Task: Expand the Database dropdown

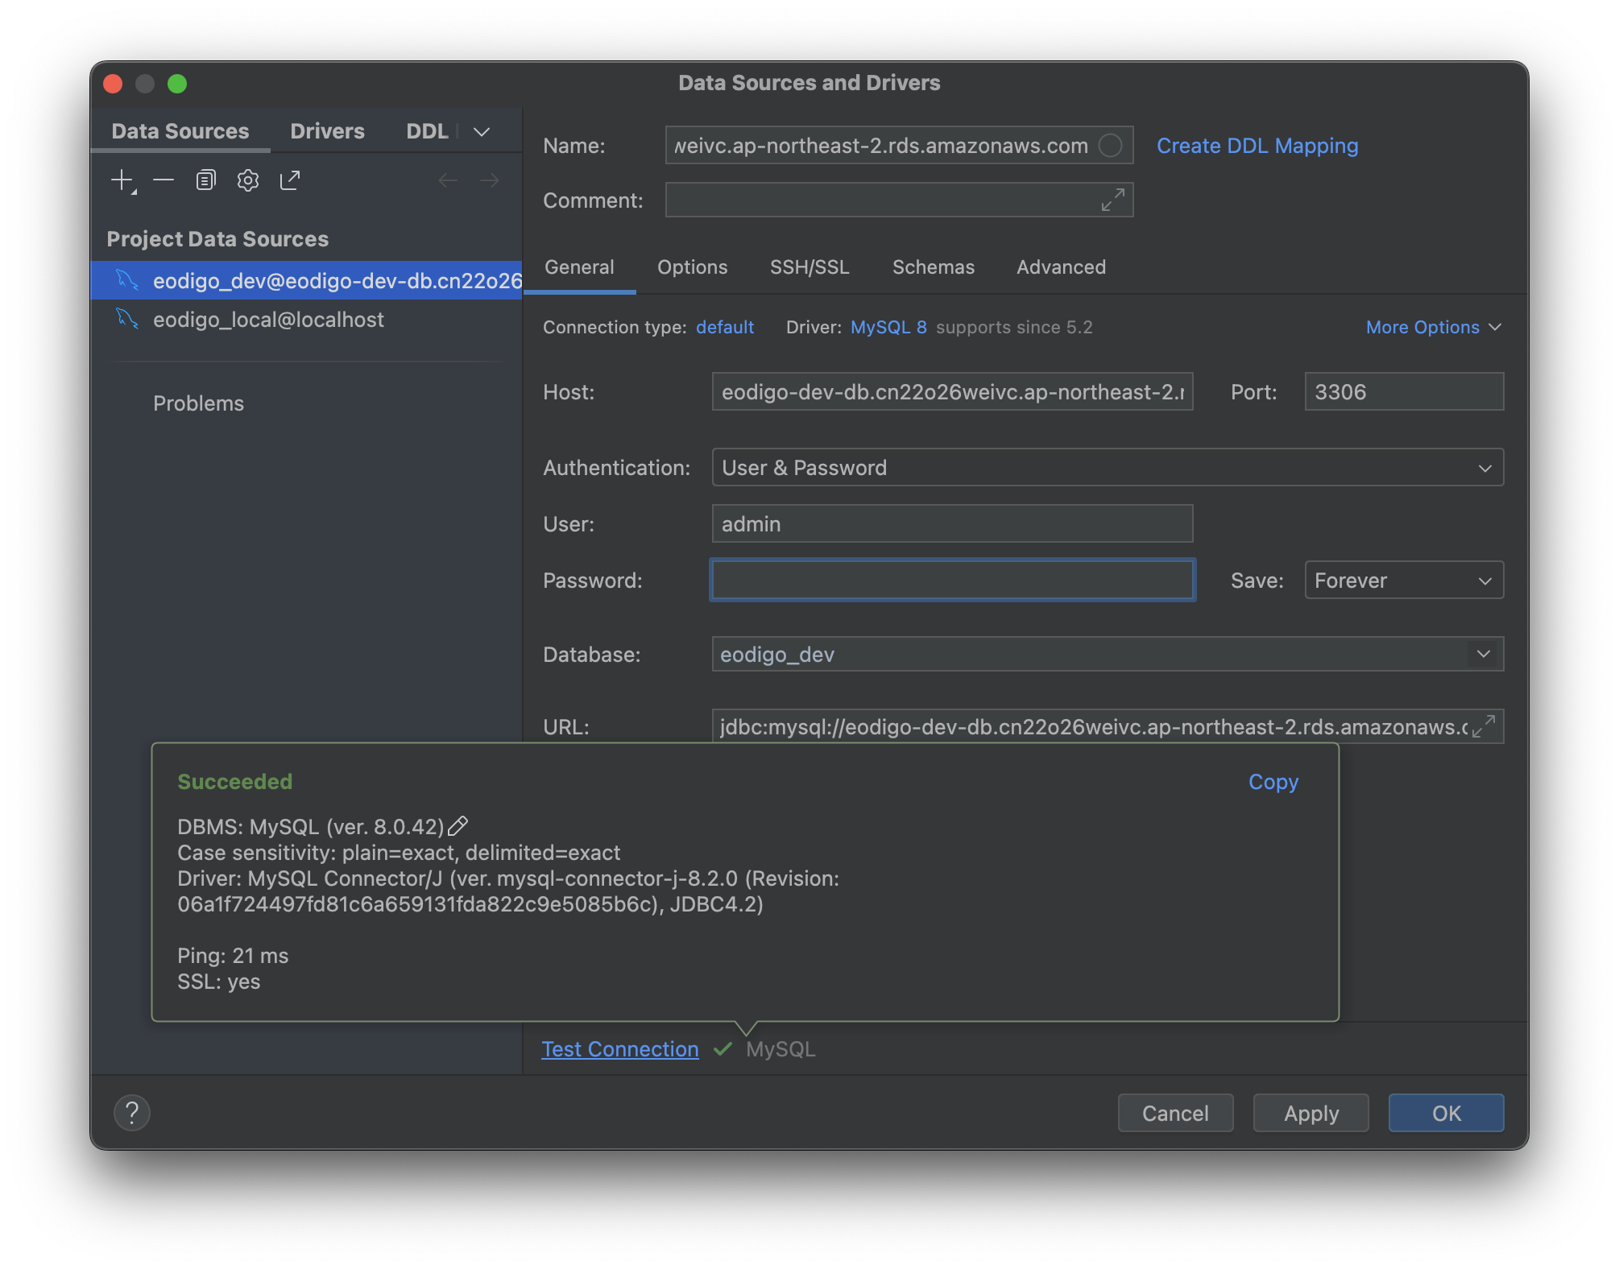Action: [1483, 654]
